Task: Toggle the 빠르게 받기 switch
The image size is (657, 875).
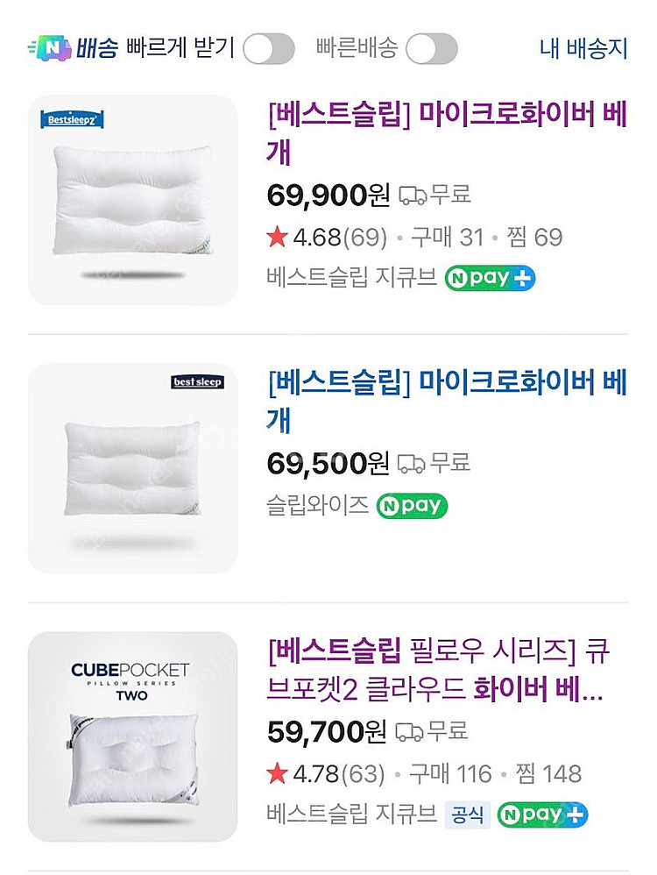Action: (269, 49)
